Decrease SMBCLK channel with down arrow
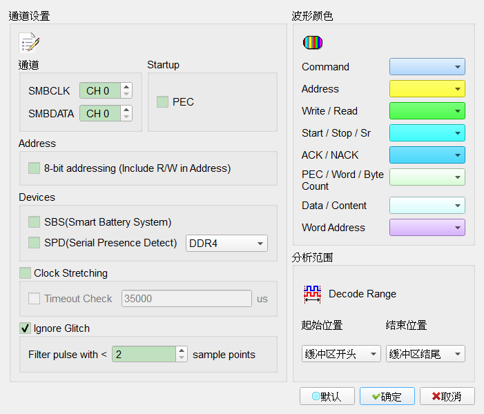This screenshot has width=484, height=414. pyautogui.click(x=126, y=94)
